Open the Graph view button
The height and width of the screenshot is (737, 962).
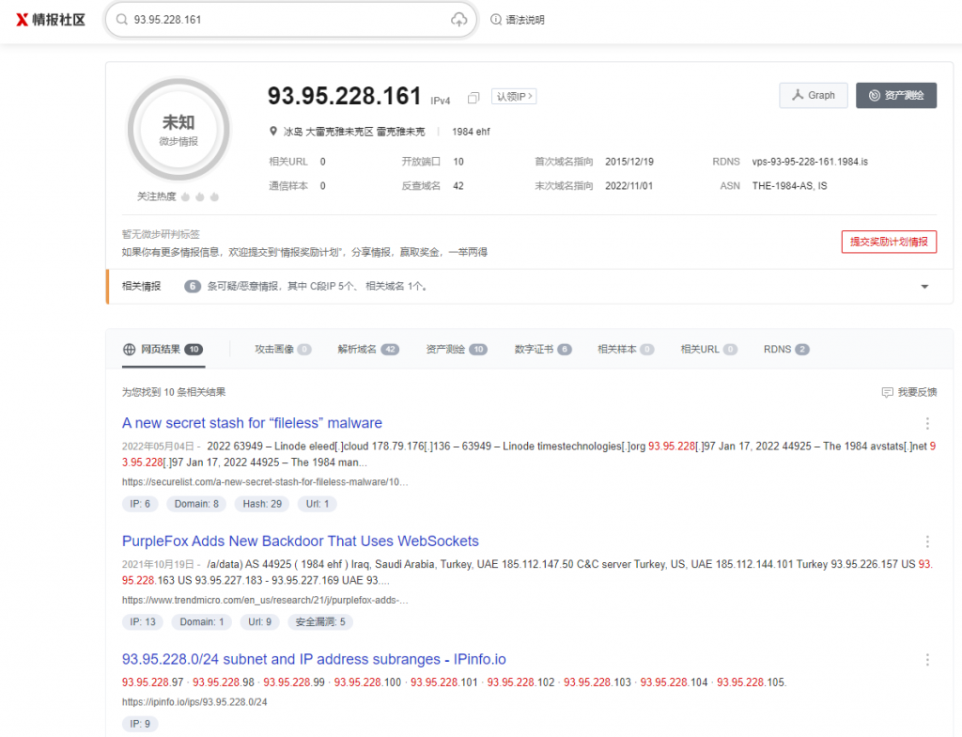pyautogui.click(x=814, y=95)
